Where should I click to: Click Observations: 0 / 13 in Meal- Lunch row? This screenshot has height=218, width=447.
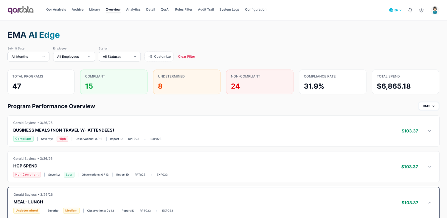(100, 211)
